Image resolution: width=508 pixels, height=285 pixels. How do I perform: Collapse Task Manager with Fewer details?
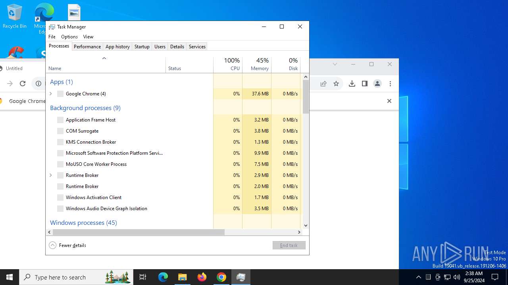67,245
